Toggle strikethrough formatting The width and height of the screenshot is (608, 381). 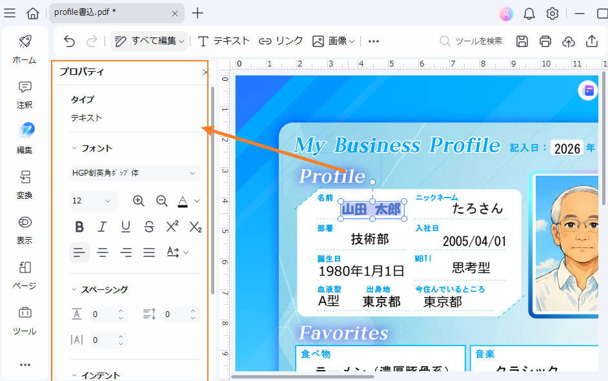tap(148, 227)
